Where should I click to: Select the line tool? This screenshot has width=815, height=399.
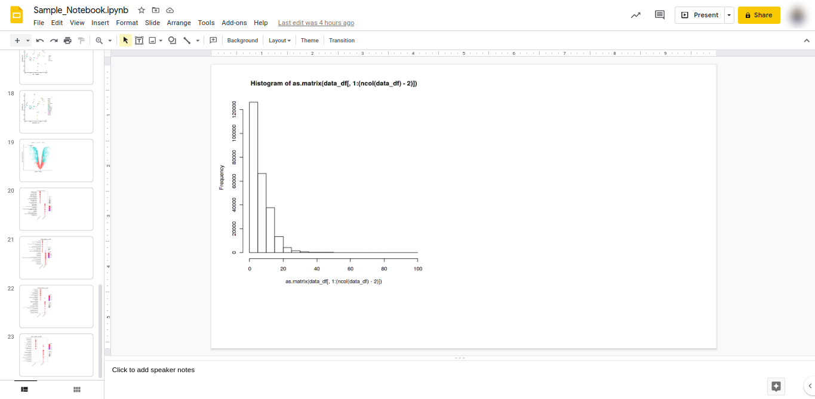(187, 40)
